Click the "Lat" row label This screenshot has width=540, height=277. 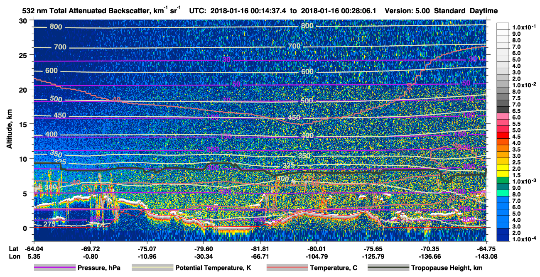(x=13, y=249)
